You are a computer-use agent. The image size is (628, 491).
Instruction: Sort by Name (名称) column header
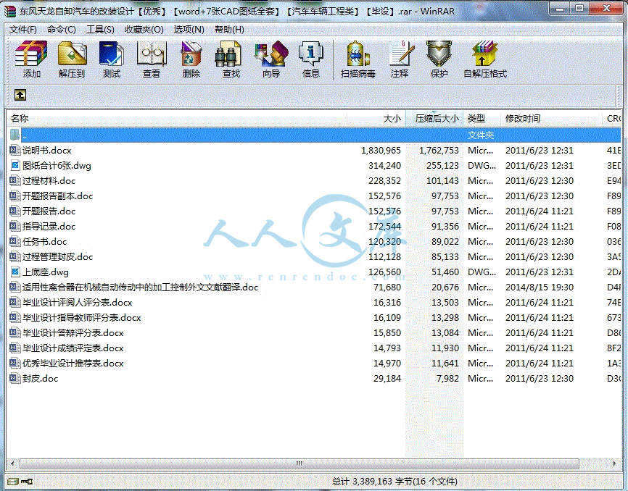(x=177, y=118)
